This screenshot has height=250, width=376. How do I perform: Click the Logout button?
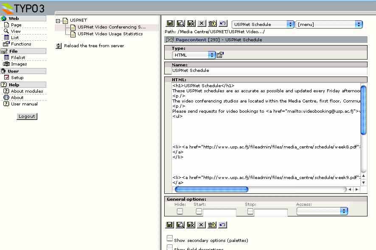tap(27, 116)
